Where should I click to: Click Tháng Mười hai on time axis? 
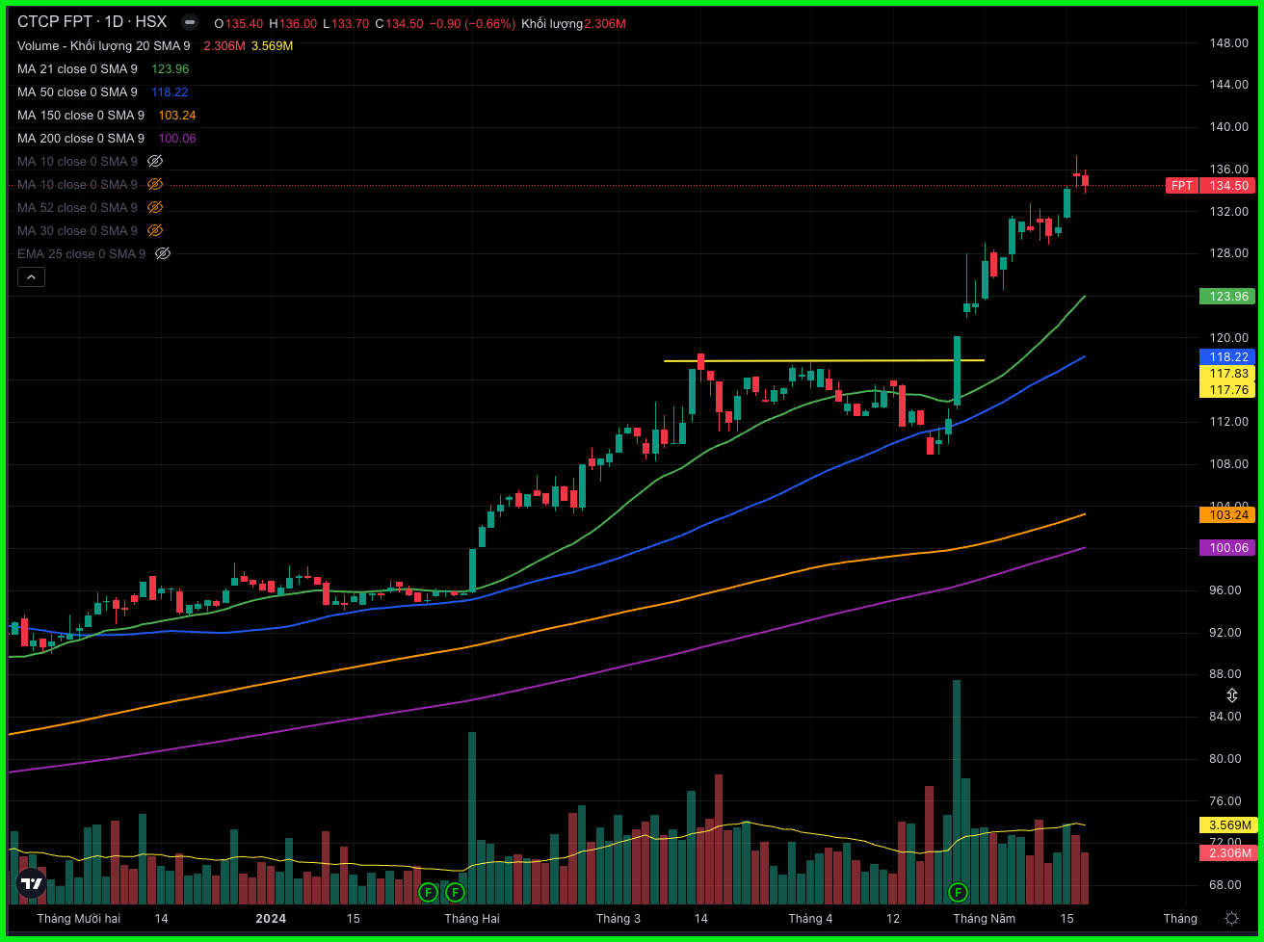pyautogui.click(x=79, y=919)
